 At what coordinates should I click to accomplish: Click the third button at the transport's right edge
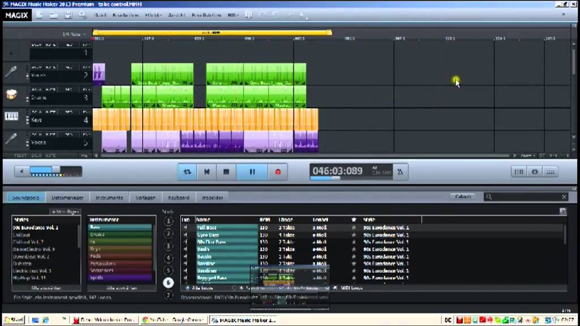(551, 172)
